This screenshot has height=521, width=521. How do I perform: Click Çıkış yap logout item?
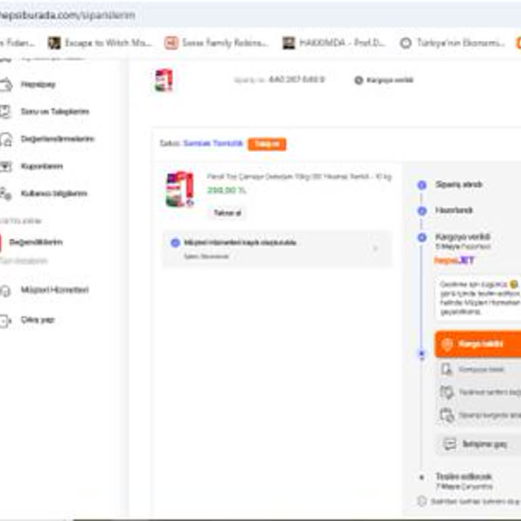37,320
